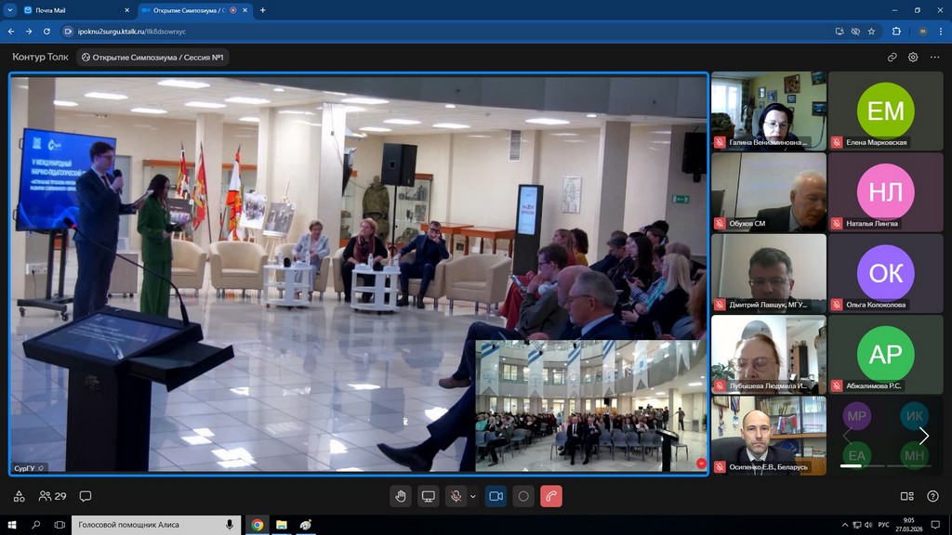Open the three-dot more options menu
The image size is (952, 535).
point(934,57)
